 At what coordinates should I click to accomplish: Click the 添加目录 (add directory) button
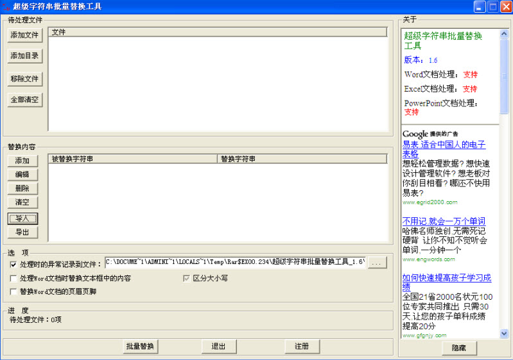(x=25, y=56)
